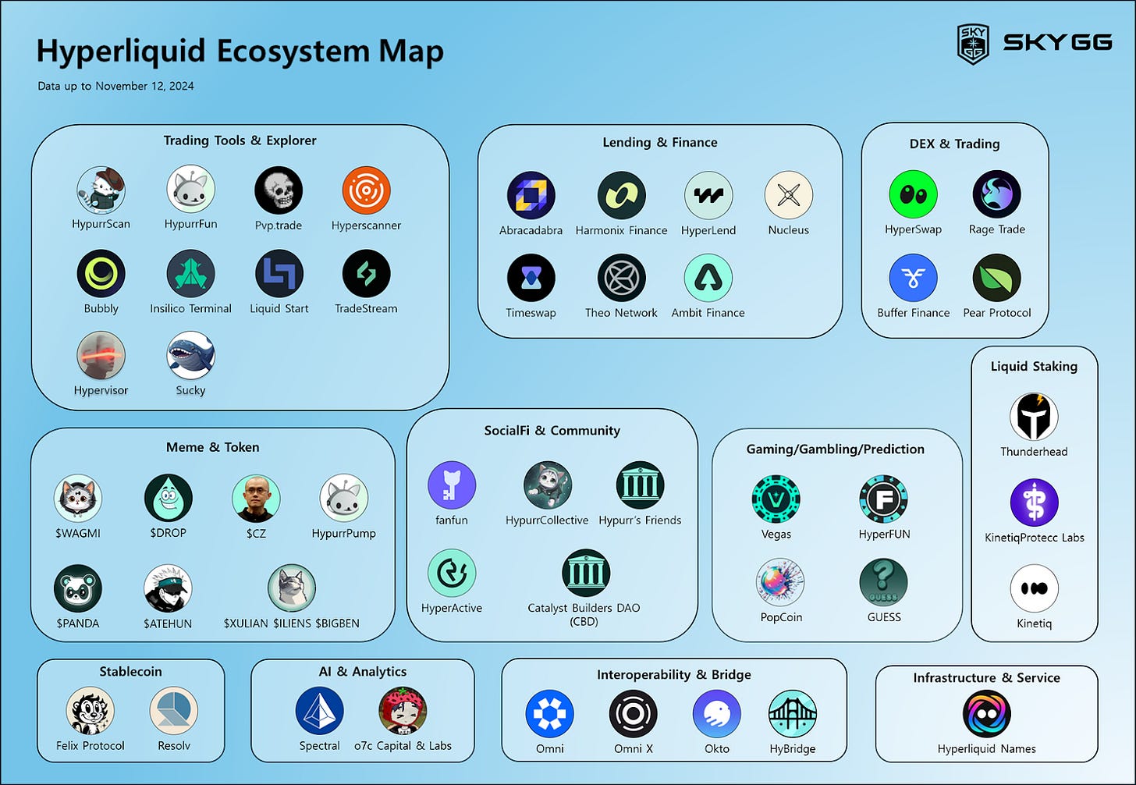Open the purple fanfun key icon
The height and width of the screenshot is (785, 1136).
click(452, 485)
